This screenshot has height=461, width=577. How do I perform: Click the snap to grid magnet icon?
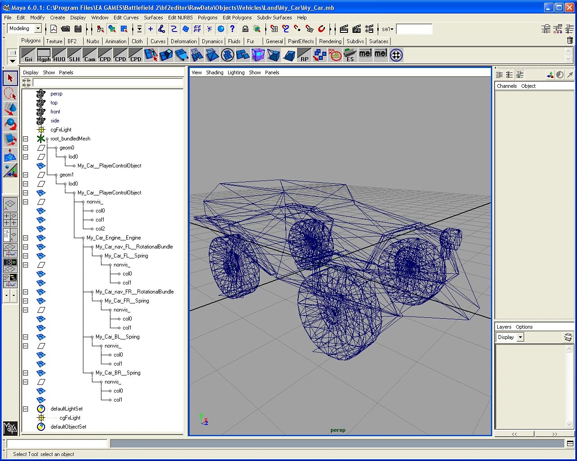pos(274,29)
